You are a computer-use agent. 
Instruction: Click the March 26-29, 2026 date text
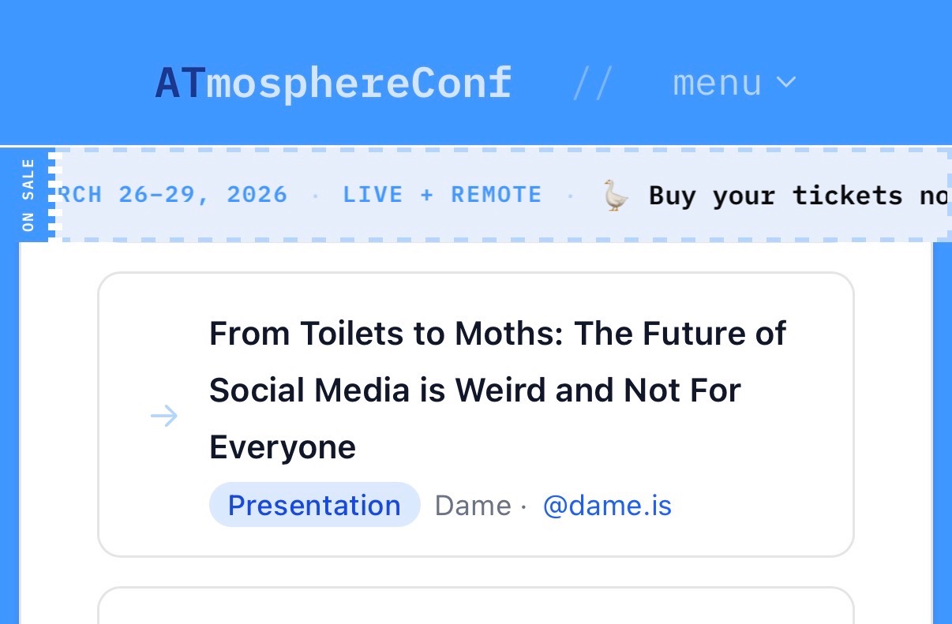tap(174, 195)
